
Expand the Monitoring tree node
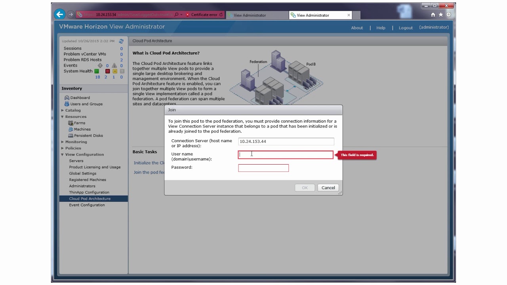(x=62, y=142)
